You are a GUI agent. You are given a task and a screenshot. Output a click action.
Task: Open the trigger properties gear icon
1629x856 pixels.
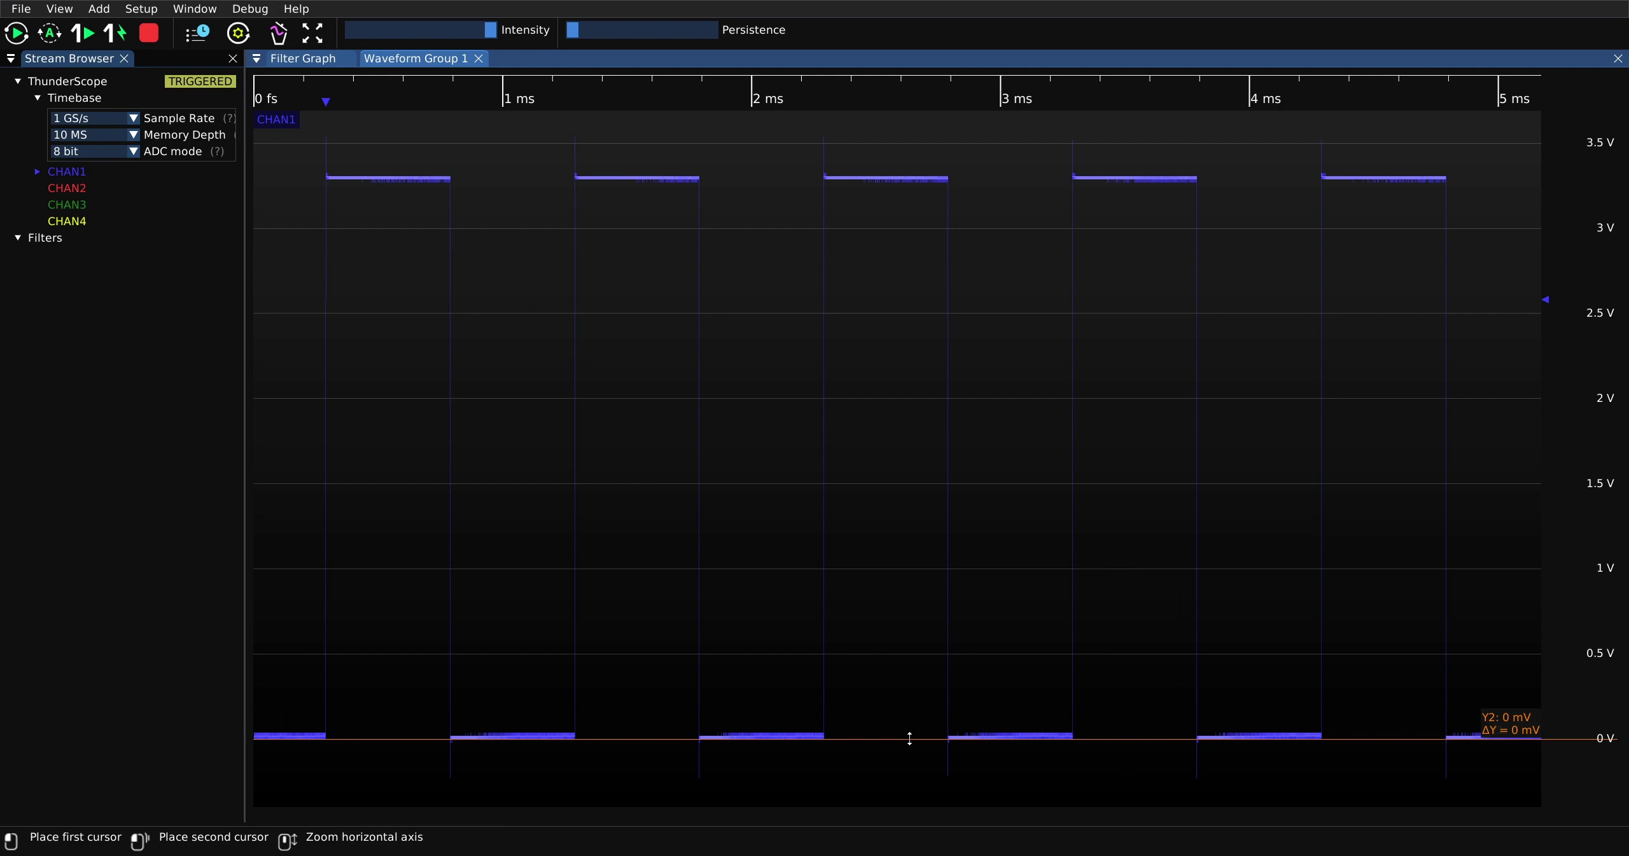point(238,32)
